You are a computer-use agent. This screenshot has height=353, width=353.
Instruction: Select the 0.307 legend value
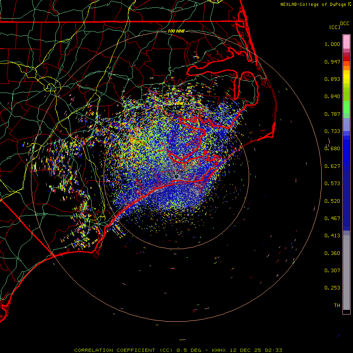tap(332, 271)
